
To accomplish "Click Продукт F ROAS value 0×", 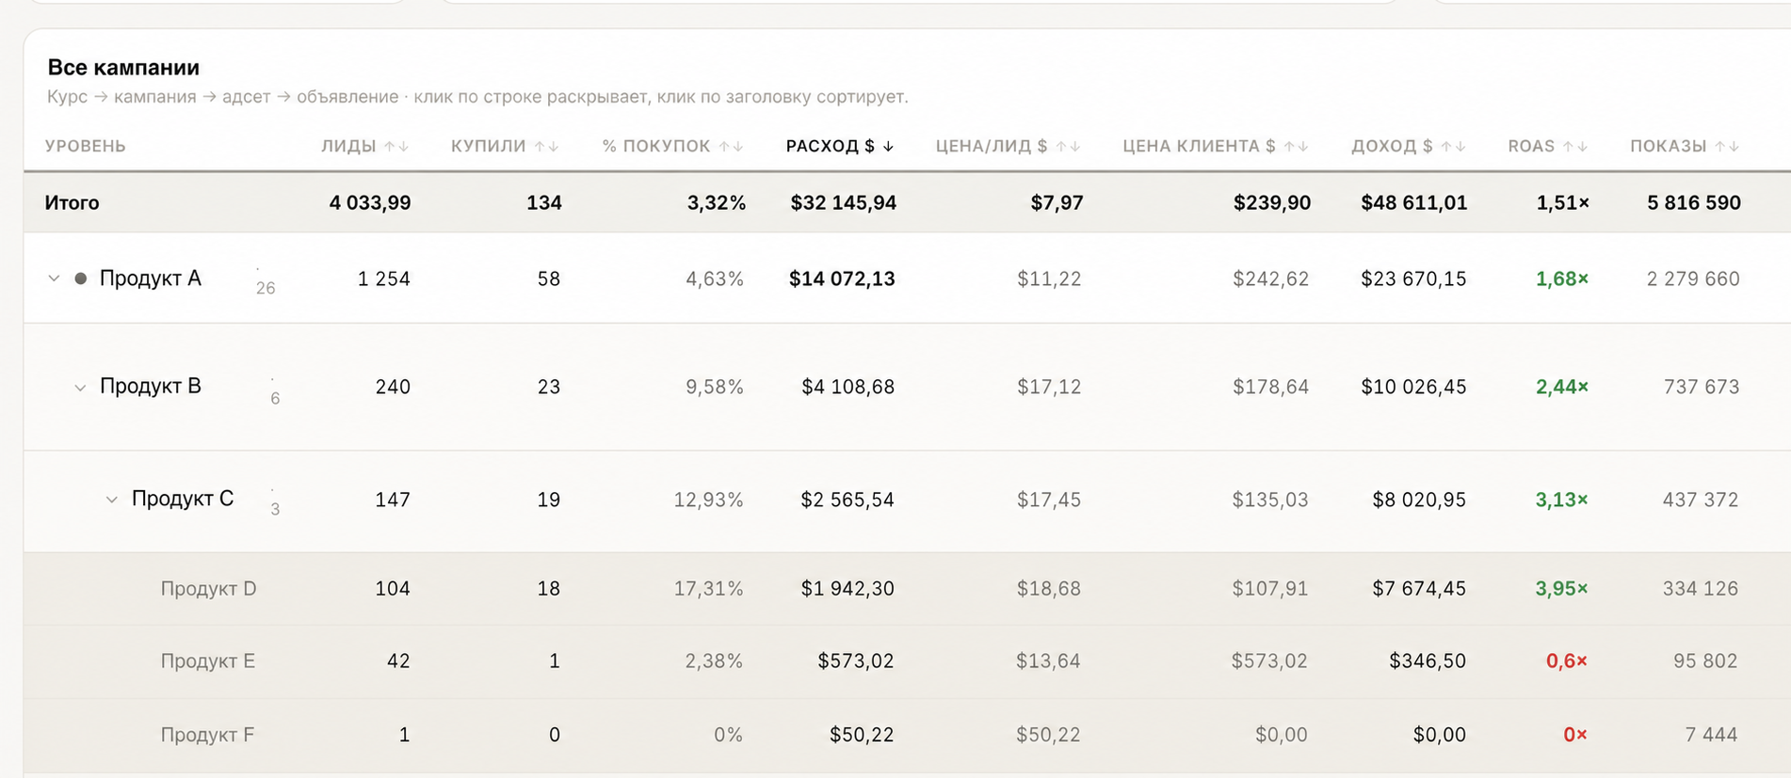I will point(1575,735).
